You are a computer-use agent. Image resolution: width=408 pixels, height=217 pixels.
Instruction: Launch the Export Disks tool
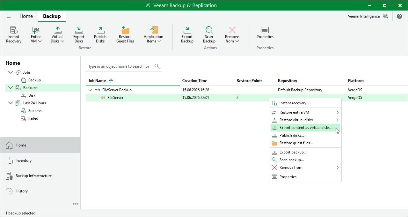click(x=79, y=35)
